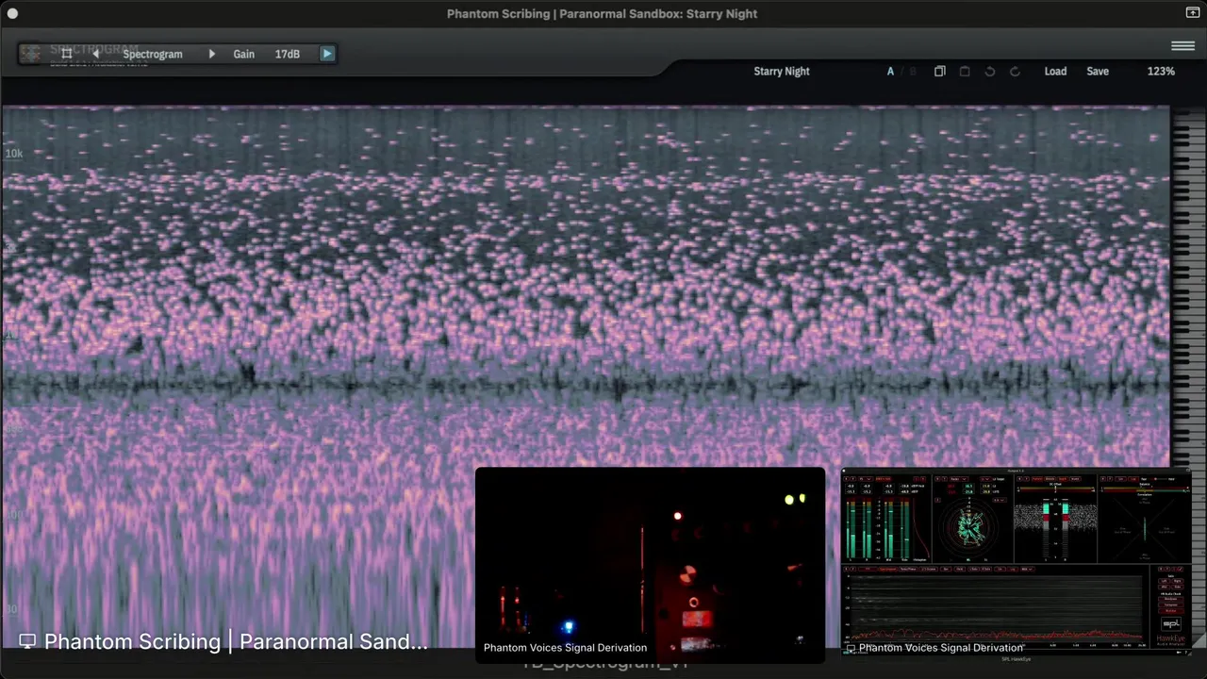Click the Gain parameter label
Image resolution: width=1207 pixels, height=679 pixels.
click(x=243, y=54)
